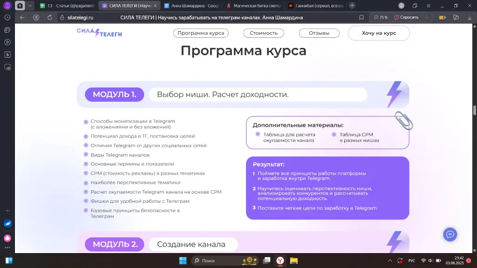Click the Yandex home icon in the toolbar
The width and height of the screenshot is (477, 268).
pos(36,18)
